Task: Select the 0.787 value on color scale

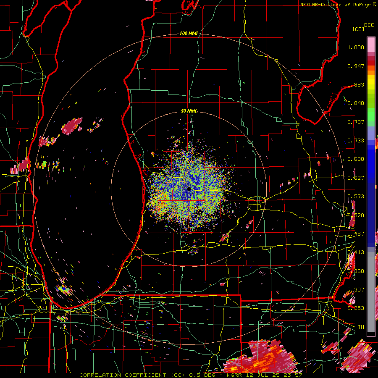Action: click(356, 122)
